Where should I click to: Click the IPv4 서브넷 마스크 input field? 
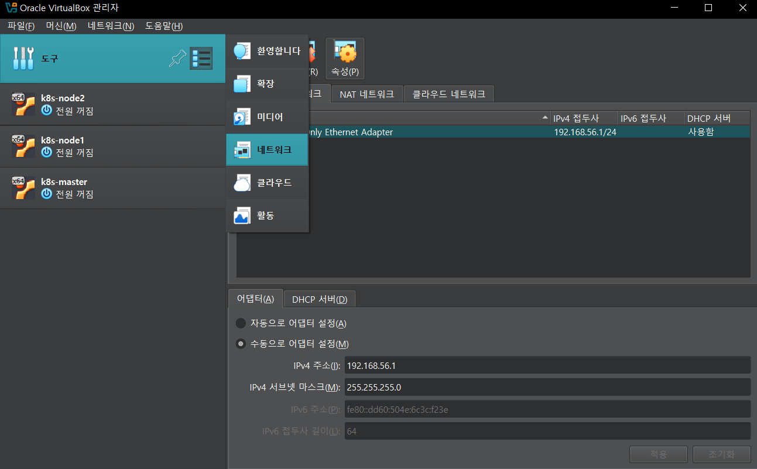(x=547, y=387)
